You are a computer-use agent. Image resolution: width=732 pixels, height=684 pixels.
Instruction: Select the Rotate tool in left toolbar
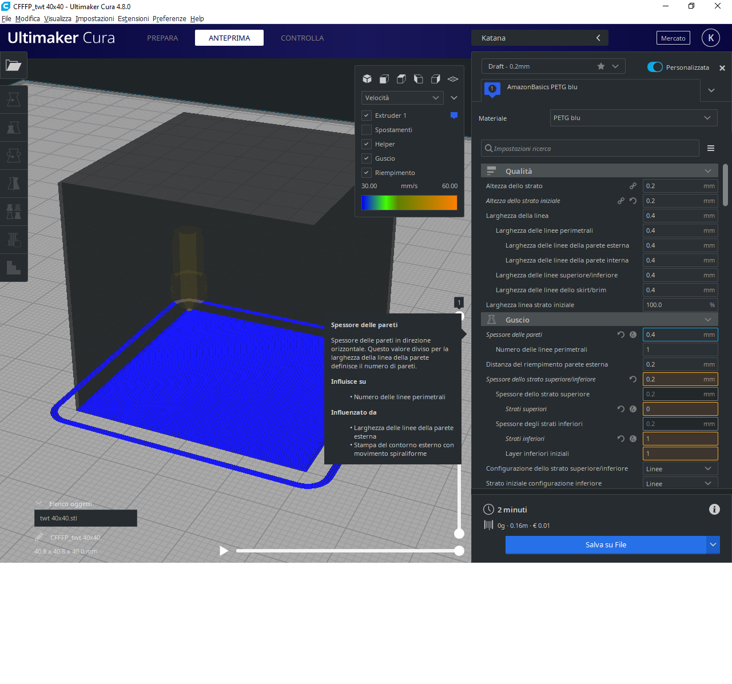pos(13,156)
